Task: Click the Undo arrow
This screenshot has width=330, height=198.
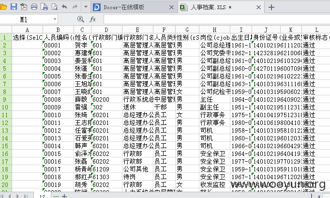Action: click(x=65, y=7)
